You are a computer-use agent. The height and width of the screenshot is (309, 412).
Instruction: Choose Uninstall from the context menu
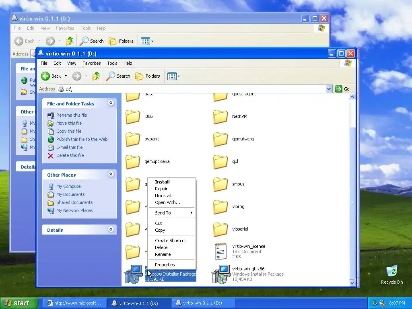click(171, 196)
